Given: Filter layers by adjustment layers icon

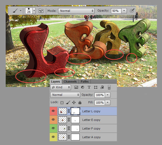Looking at the screenshot, I should 82,87.
